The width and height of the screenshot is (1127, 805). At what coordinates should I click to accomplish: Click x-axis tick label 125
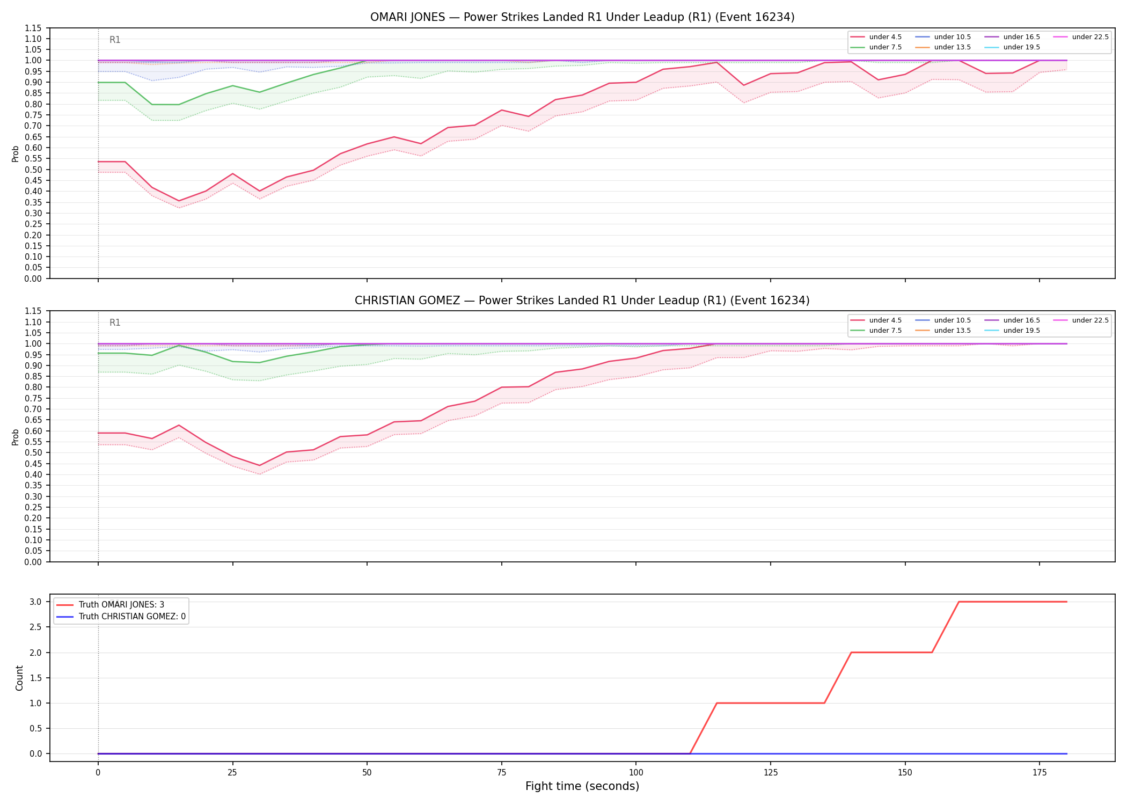click(771, 773)
